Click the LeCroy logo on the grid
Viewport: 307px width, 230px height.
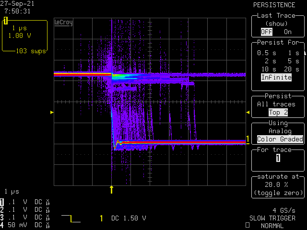pyautogui.click(x=63, y=23)
